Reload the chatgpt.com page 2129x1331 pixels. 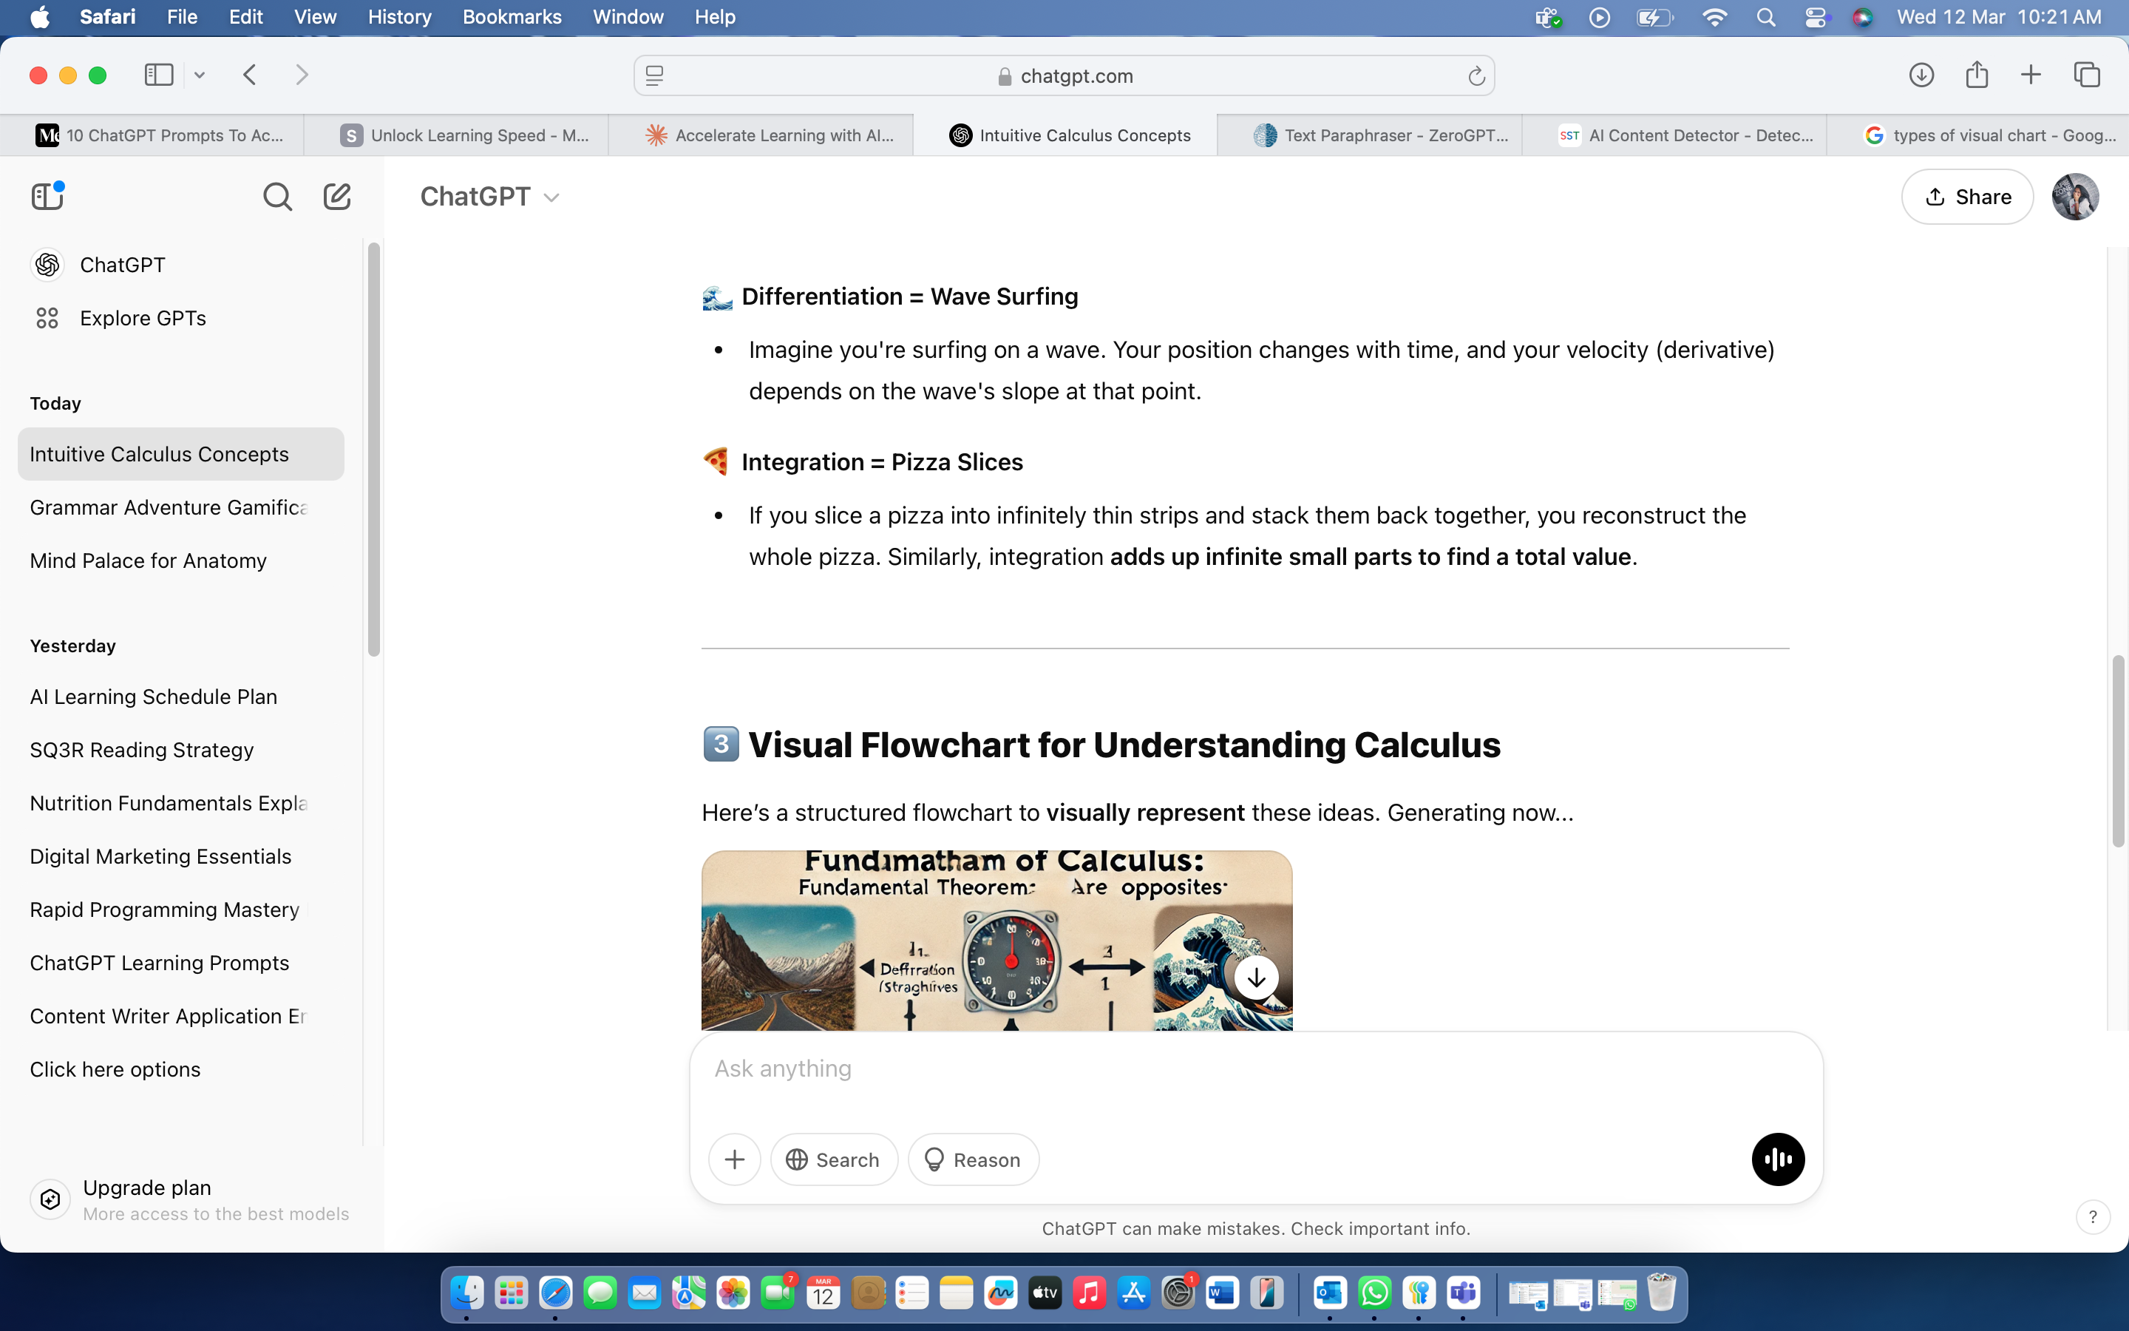(x=1476, y=77)
